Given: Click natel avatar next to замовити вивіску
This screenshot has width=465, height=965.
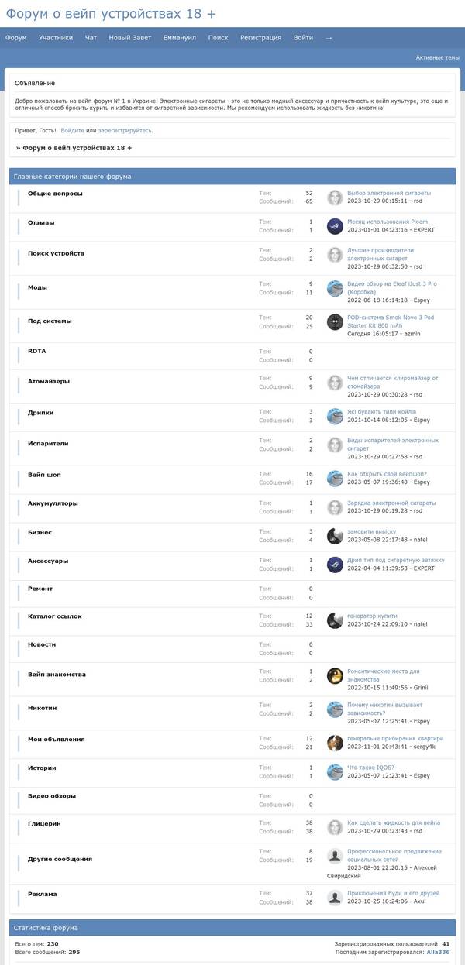Looking at the screenshot, I should pyautogui.click(x=335, y=536).
